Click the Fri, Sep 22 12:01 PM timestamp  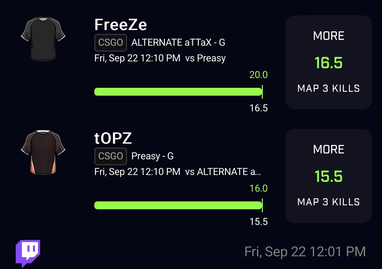(305, 252)
